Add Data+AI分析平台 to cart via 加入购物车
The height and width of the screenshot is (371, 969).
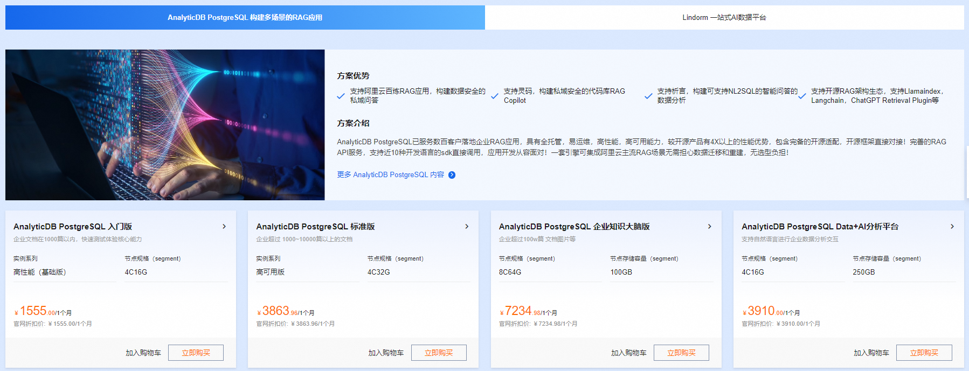871,353
